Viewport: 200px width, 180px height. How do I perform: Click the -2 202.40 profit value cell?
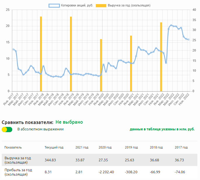[x=107, y=172]
